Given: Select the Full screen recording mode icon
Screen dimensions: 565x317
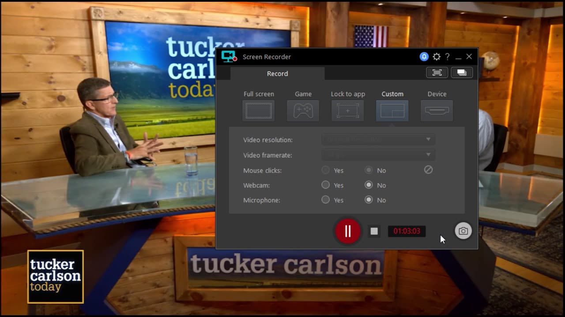Looking at the screenshot, I should (x=259, y=111).
